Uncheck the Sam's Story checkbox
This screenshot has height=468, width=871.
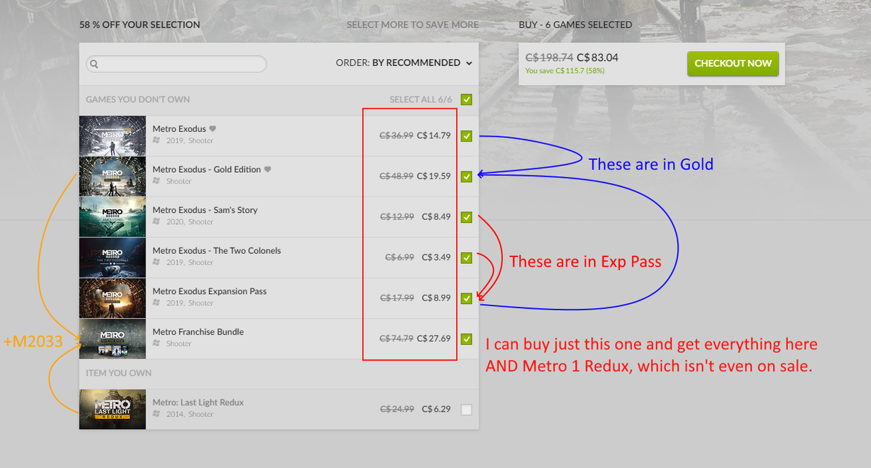[x=466, y=217]
